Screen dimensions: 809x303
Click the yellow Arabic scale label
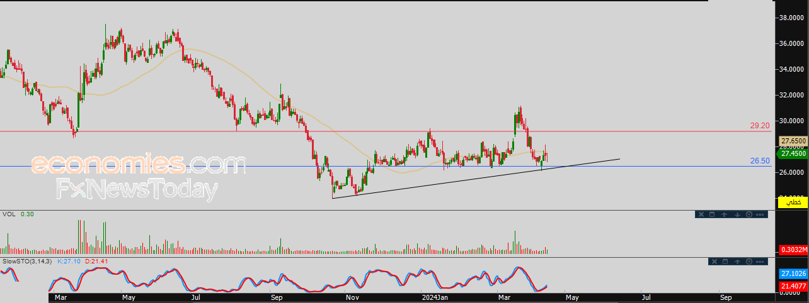coord(793,202)
